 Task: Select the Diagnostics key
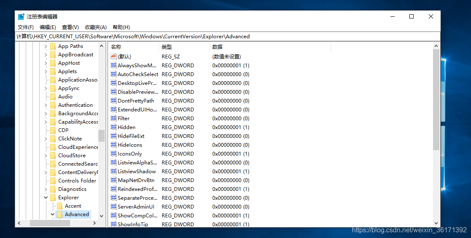(x=73, y=189)
